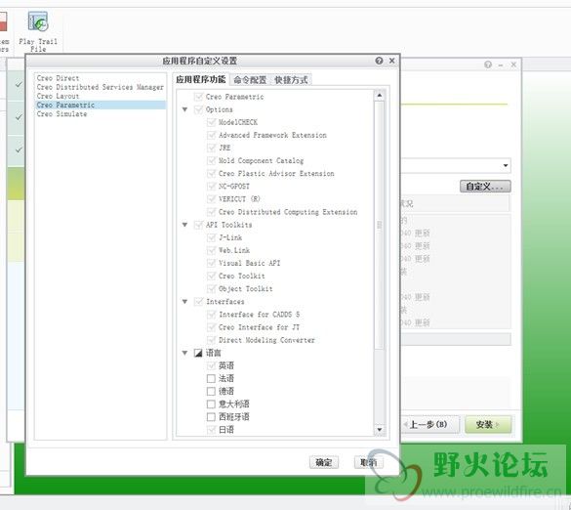Viewport: 571px width, 510px height.
Task: Switch to the 命令配置 tab
Action: 250,80
